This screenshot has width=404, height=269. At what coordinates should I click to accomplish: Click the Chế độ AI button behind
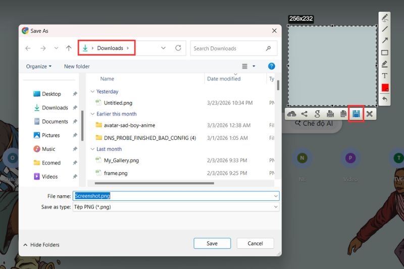tap(314, 124)
